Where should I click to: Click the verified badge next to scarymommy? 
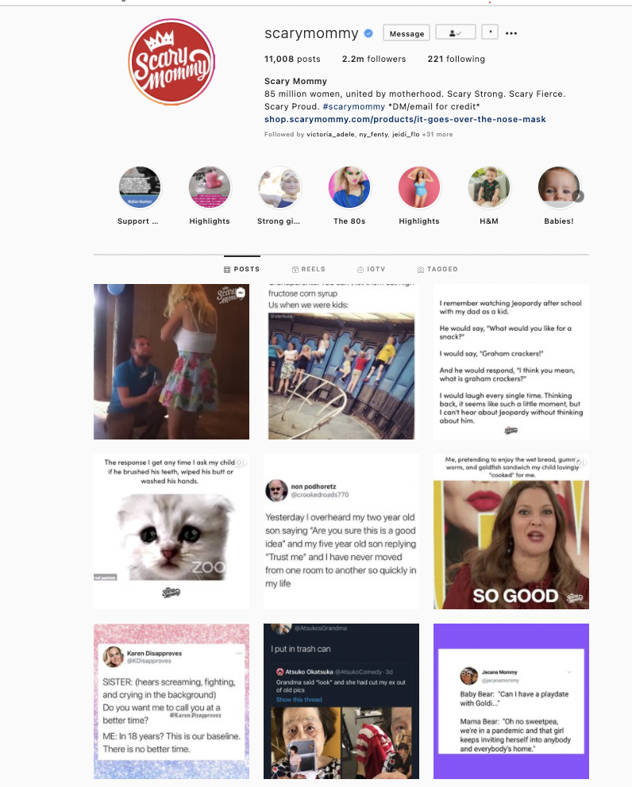[368, 33]
